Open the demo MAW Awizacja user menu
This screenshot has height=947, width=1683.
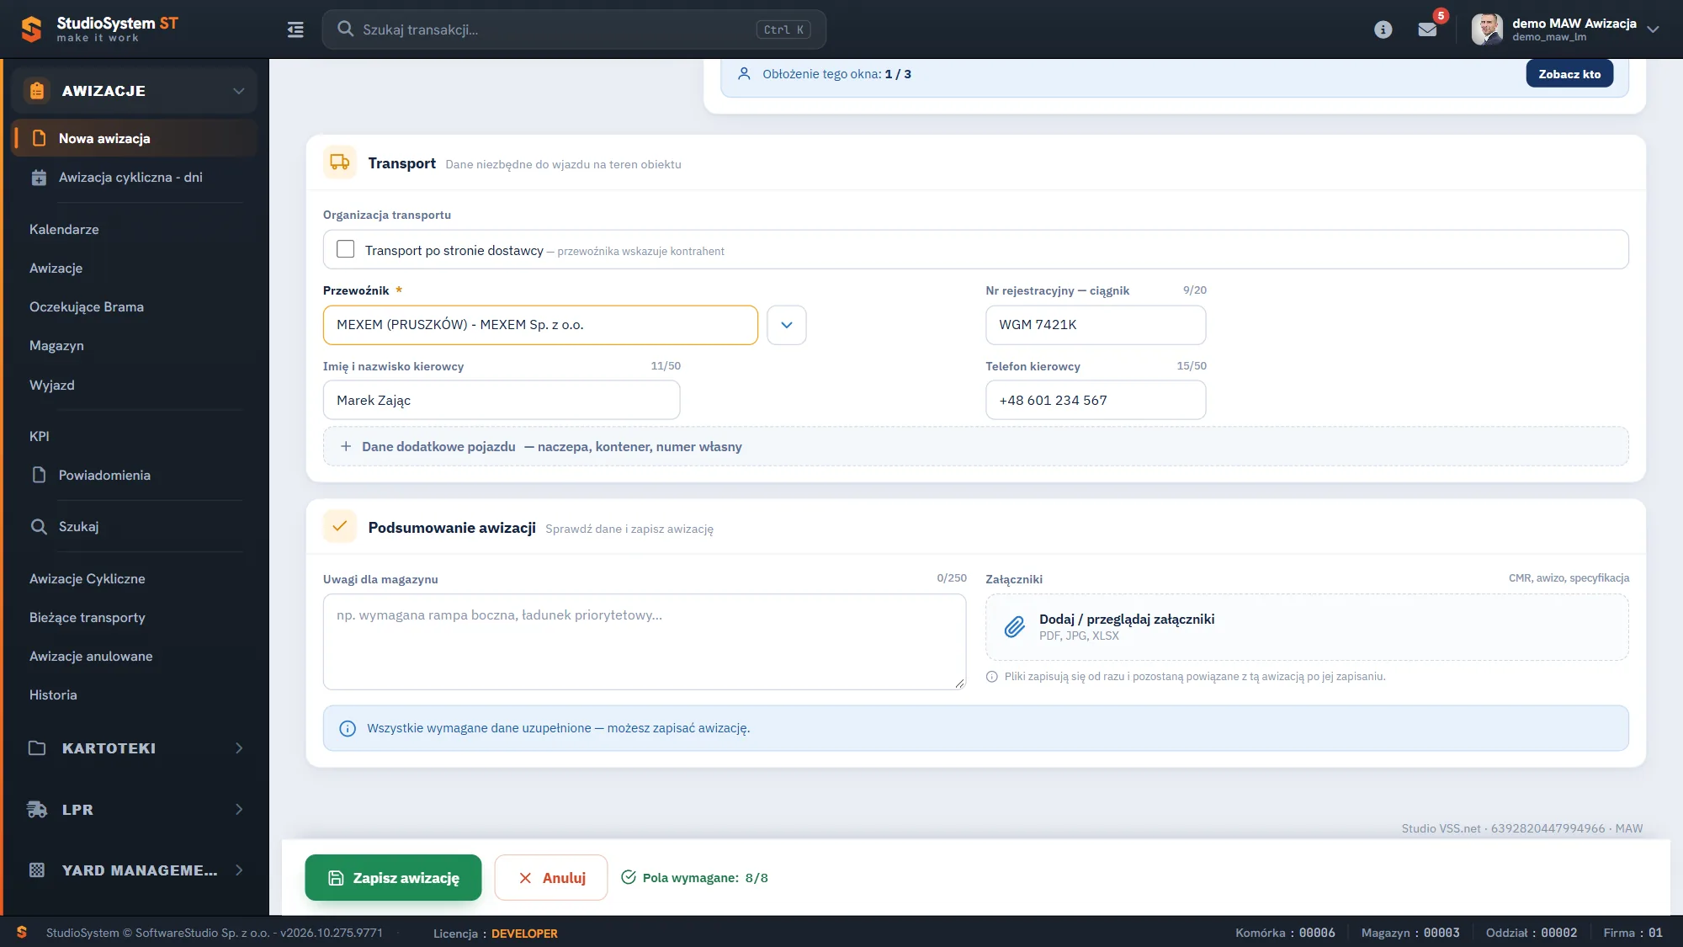pyautogui.click(x=1565, y=29)
